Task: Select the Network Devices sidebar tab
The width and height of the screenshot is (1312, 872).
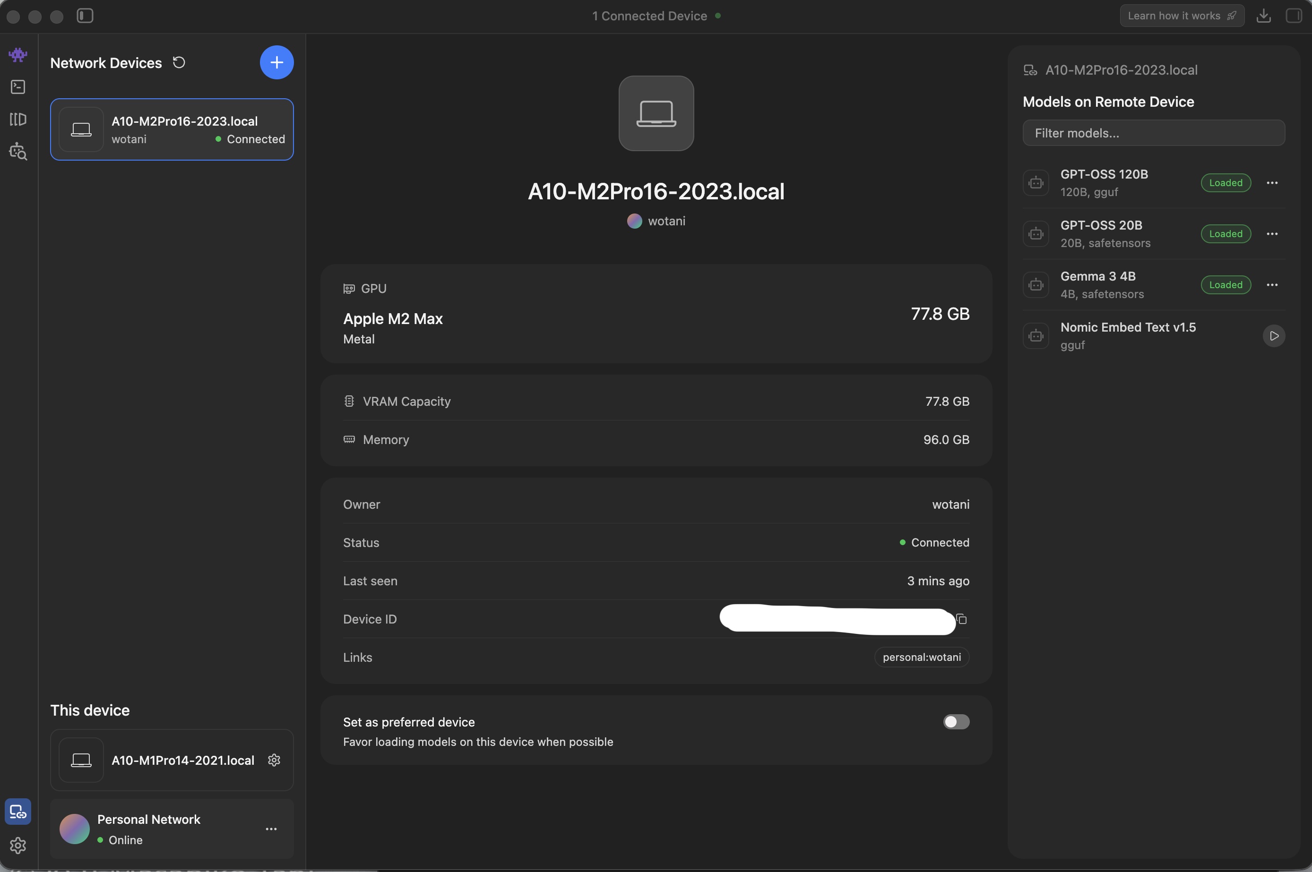Action: click(18, 812)
